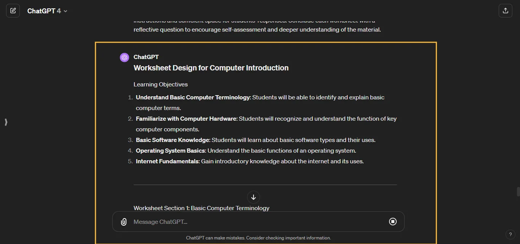
Task: Attach a file using the paperclip icon
Action: click(123, 222)
